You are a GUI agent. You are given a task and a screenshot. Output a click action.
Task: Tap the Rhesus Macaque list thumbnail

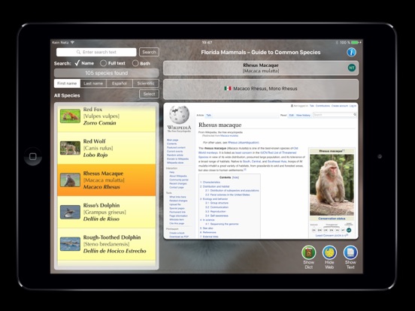[x=70, y=180]
